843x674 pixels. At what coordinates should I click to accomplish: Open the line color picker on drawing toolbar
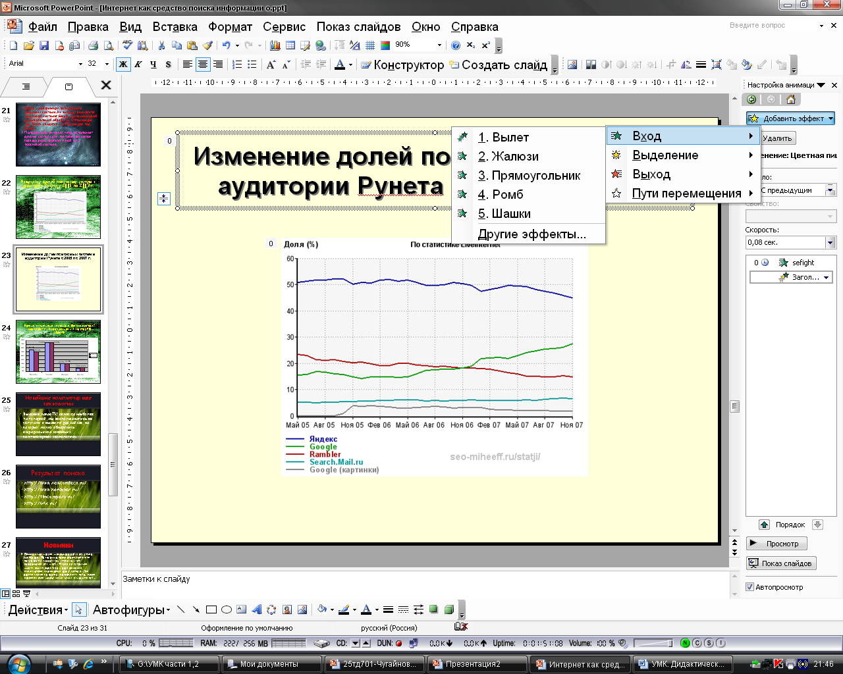click(343, 609)
